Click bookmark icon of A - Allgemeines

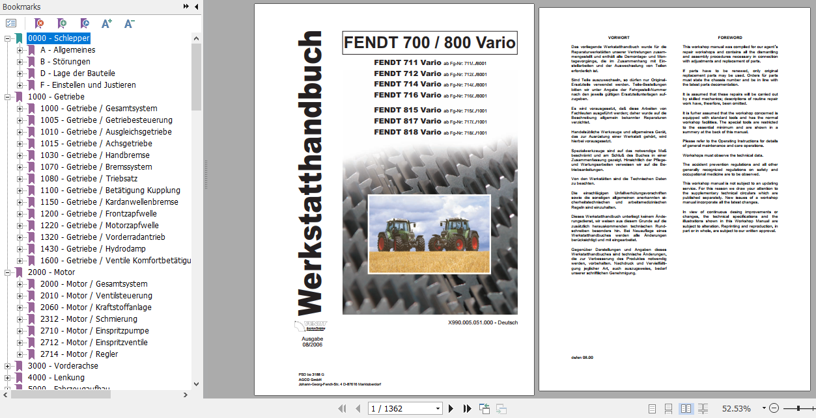31,50
